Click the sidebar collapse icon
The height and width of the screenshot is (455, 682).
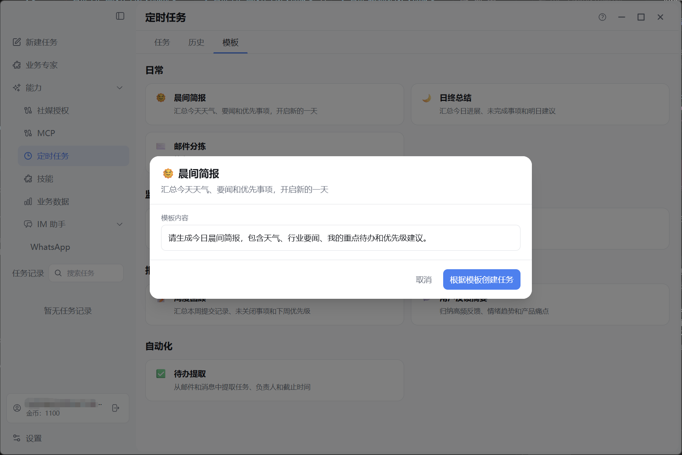pos(120,16)
